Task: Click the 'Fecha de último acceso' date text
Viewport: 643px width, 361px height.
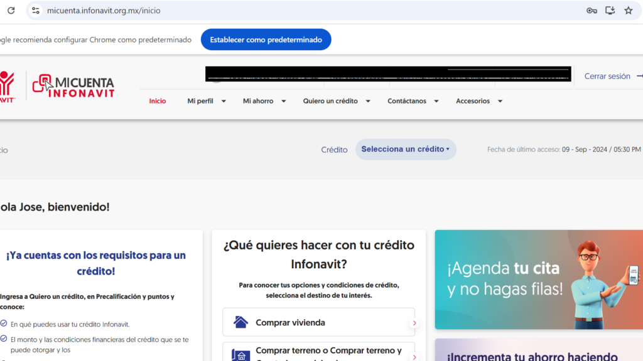Action: point(564,149)
